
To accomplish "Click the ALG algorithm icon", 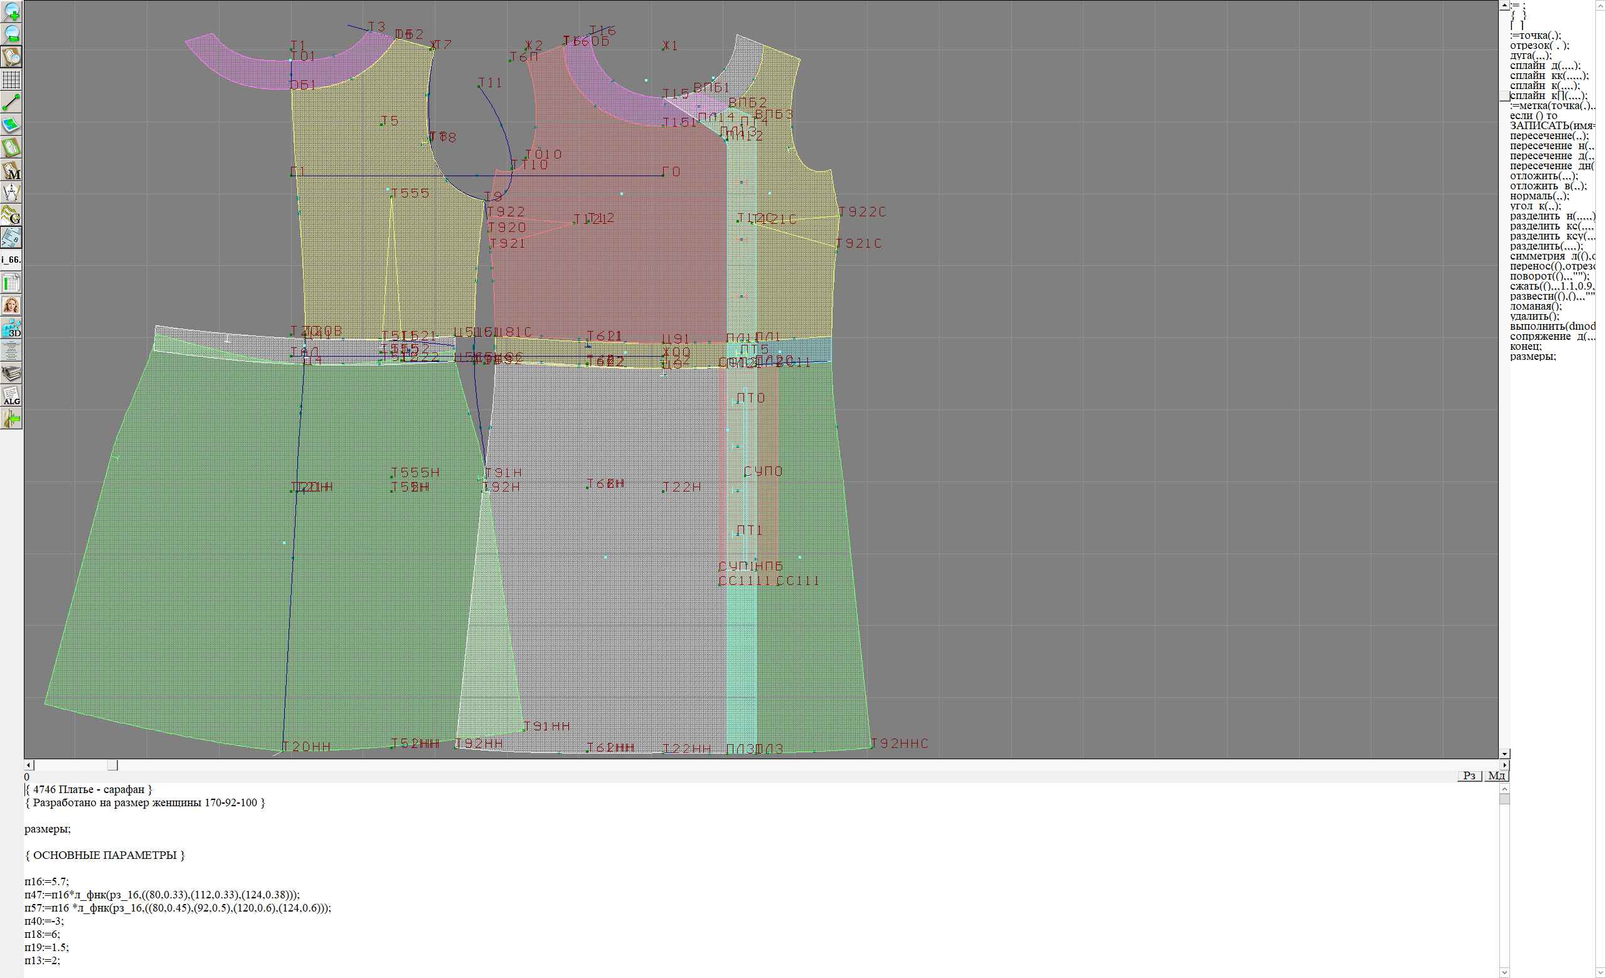I will 11,396.
